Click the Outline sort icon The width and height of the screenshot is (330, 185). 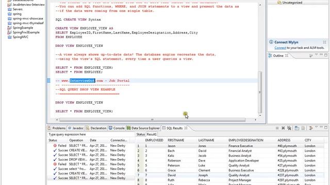[x=311, y=55]
